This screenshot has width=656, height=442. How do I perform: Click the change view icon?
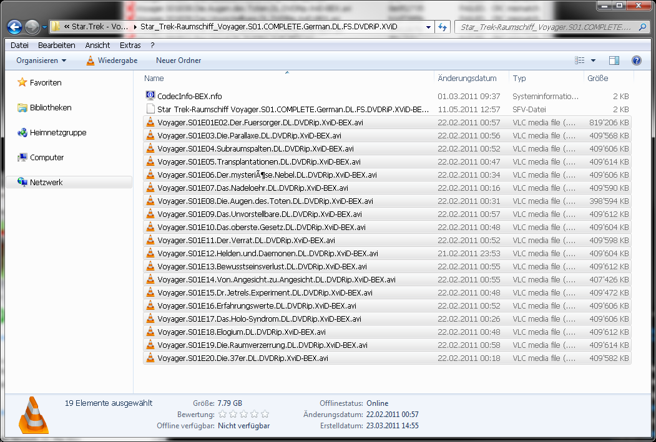(579, 60)
